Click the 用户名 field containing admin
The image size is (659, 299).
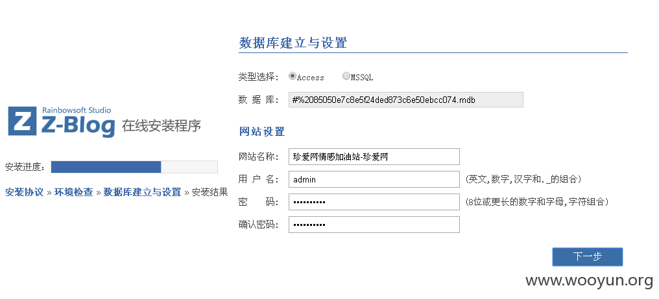click(x=374, y=179)
